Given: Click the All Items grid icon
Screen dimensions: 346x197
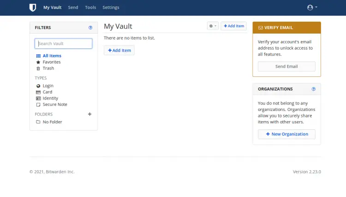Looking at the screenshot, I should (x=38, y=56).
